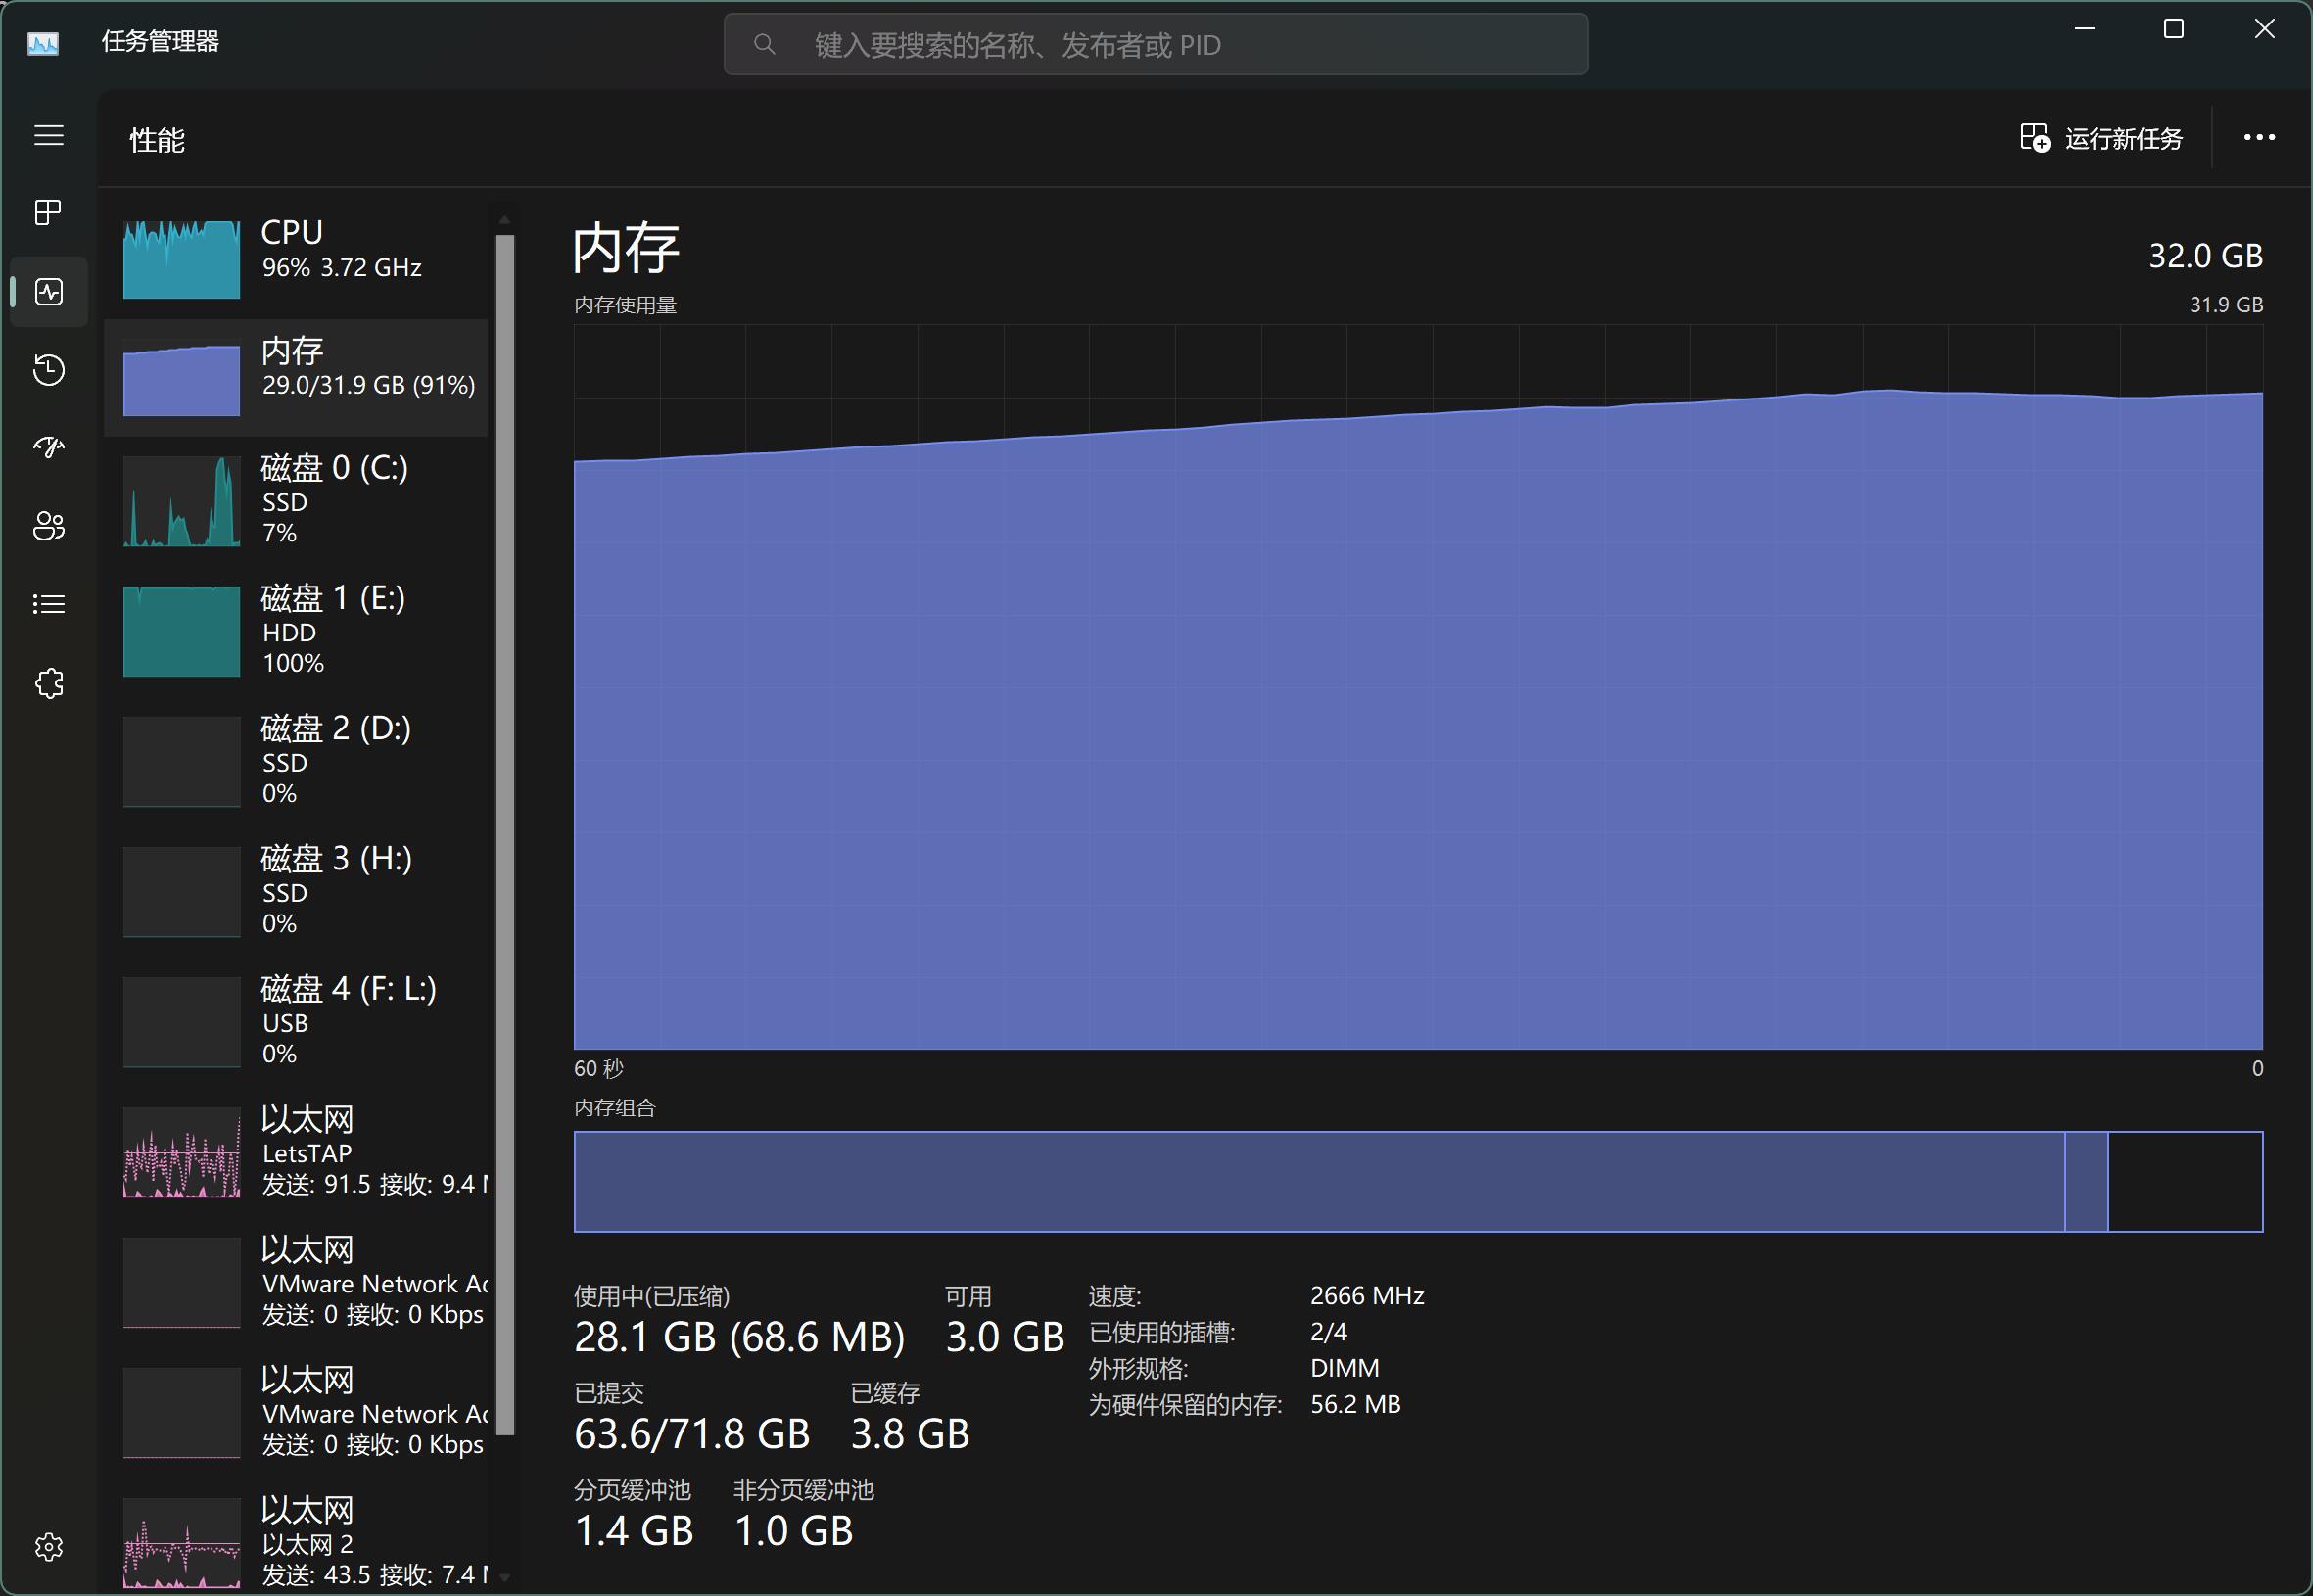Click the search box for processes
This screenshot has width=2313, height=1596.
pos(1155,45)
